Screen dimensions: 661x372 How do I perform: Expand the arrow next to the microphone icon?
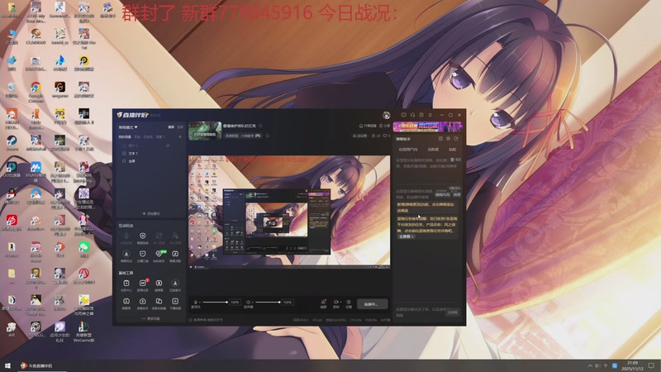pos(199,303)
